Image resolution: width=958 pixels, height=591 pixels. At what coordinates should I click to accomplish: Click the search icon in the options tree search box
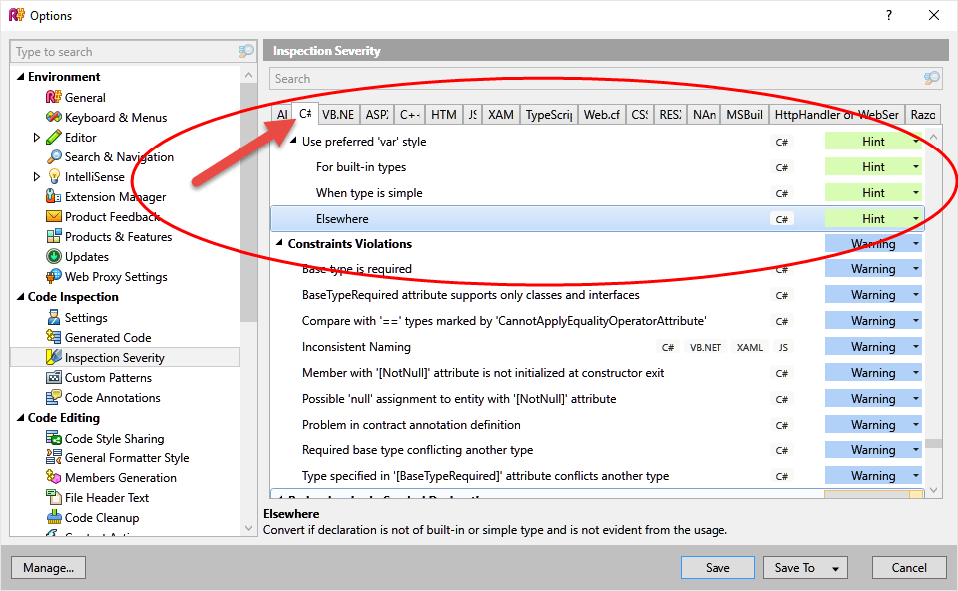246,51
